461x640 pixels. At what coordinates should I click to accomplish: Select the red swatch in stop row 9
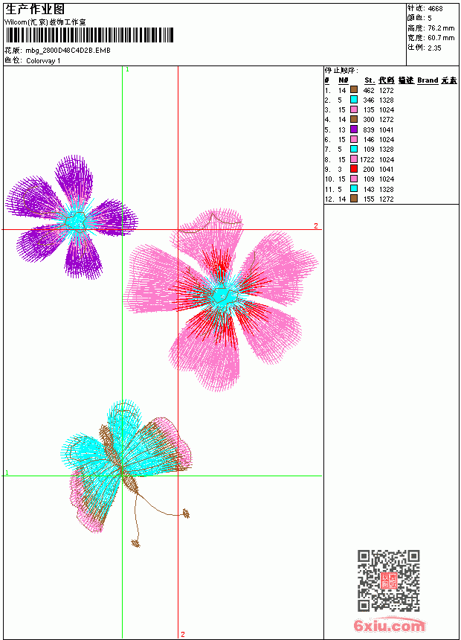pyautogui.click(x=354, y=169)
